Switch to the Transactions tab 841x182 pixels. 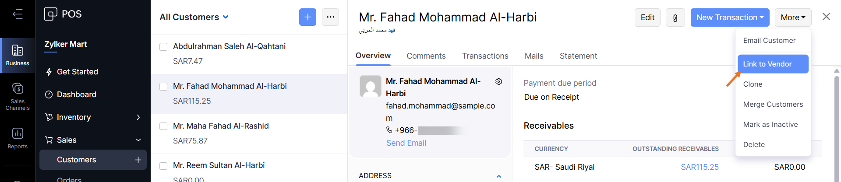point(485,56)
